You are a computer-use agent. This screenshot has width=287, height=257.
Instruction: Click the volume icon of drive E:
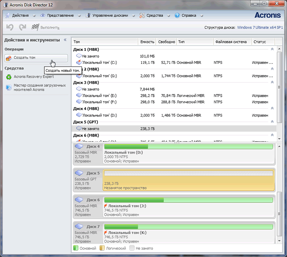[79, 95]
